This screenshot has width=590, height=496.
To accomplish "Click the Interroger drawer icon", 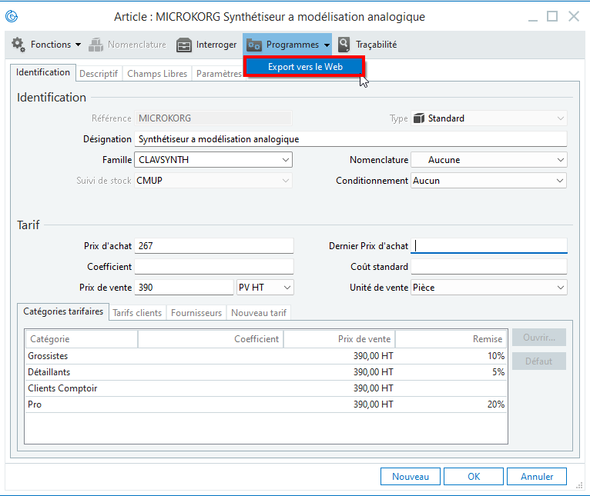I will tap(184, 45).
